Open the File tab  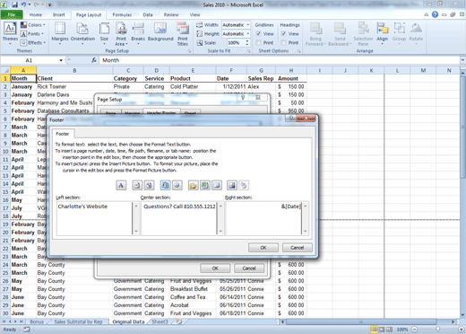pos(12,14)
